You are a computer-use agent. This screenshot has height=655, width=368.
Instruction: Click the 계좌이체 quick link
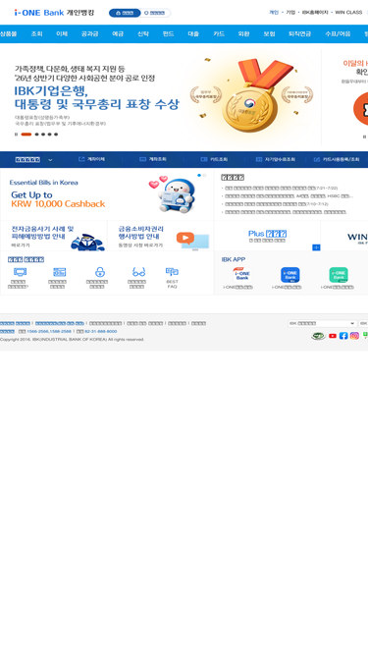pyautogui.click(x=92, y=159)
